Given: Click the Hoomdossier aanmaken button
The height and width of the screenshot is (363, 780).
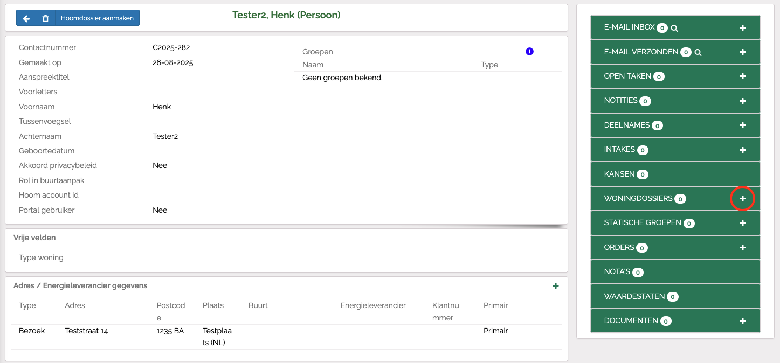Looking at the screenshot, I should coord(97,18).
